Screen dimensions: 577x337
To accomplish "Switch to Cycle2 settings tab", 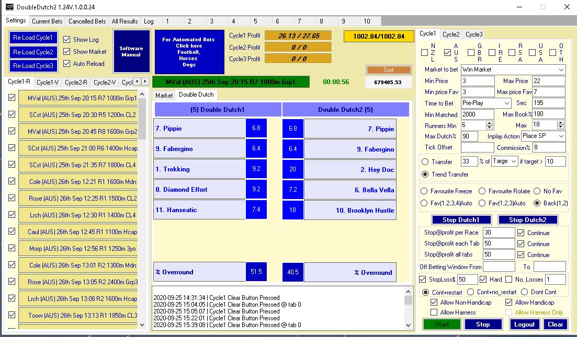I will 451,34.
